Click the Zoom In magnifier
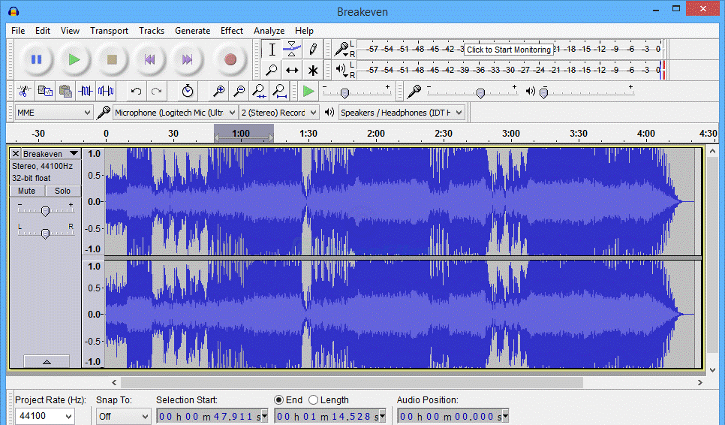Viewport: 725px width, 425px height. 218,91
